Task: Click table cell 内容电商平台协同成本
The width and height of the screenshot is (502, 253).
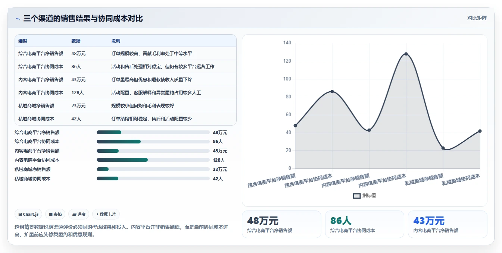Action: 41,93
